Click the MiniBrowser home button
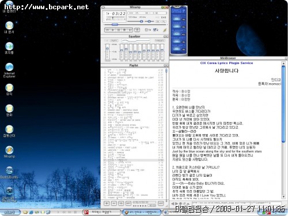 pos(188,203)
